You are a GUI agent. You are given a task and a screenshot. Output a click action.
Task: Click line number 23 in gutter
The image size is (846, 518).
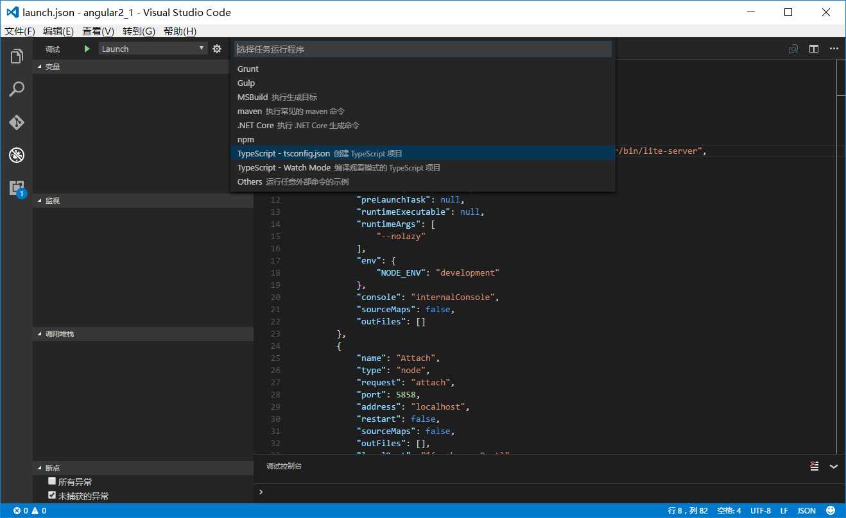(275, 333)
